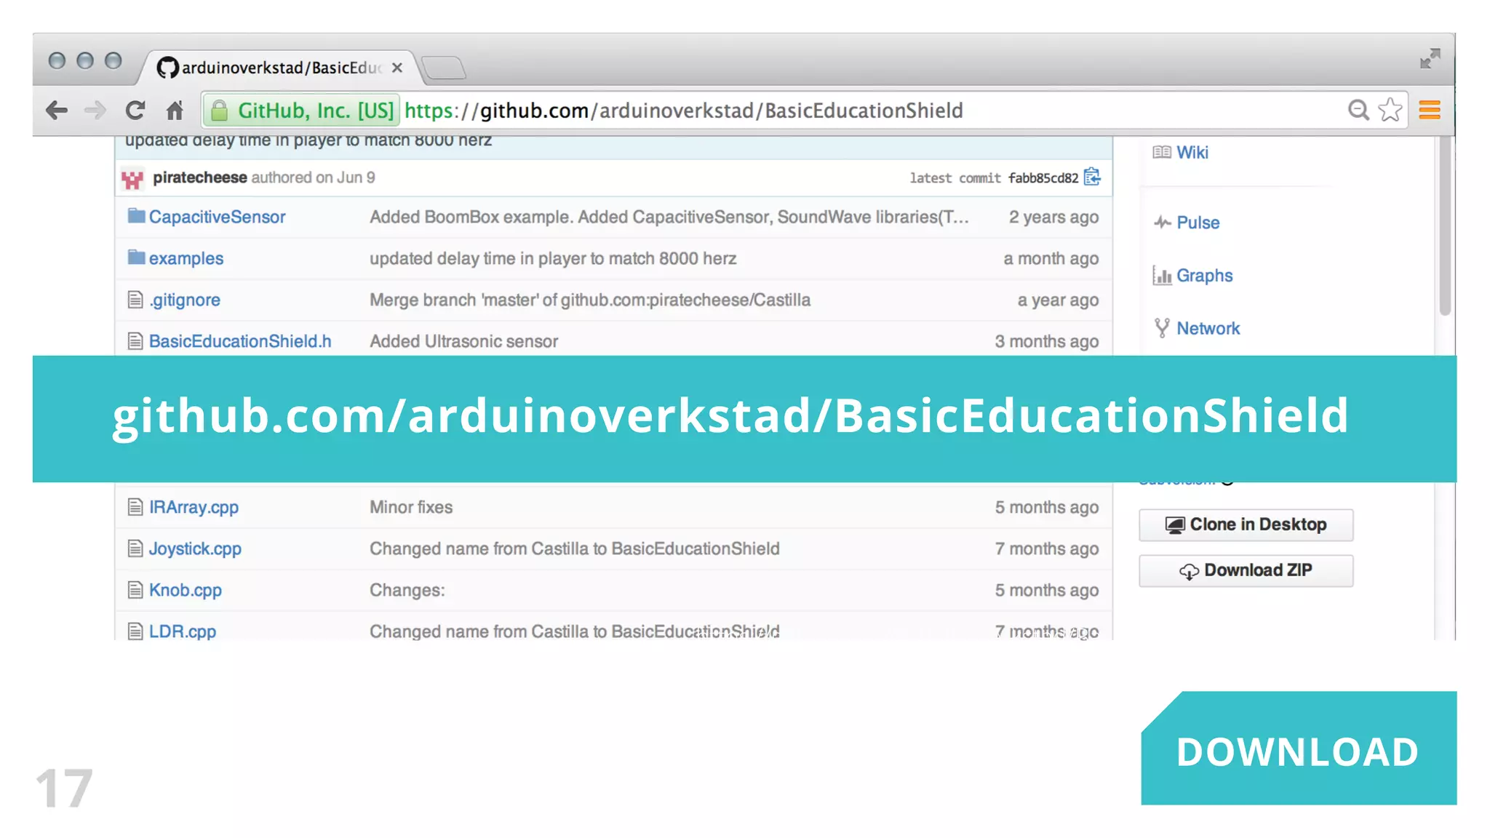The height and width of the screenshot is (838, 1490).
Task: Open 'Added Ultrasonic sensor' commit message
Action: (x=463, y=341)
